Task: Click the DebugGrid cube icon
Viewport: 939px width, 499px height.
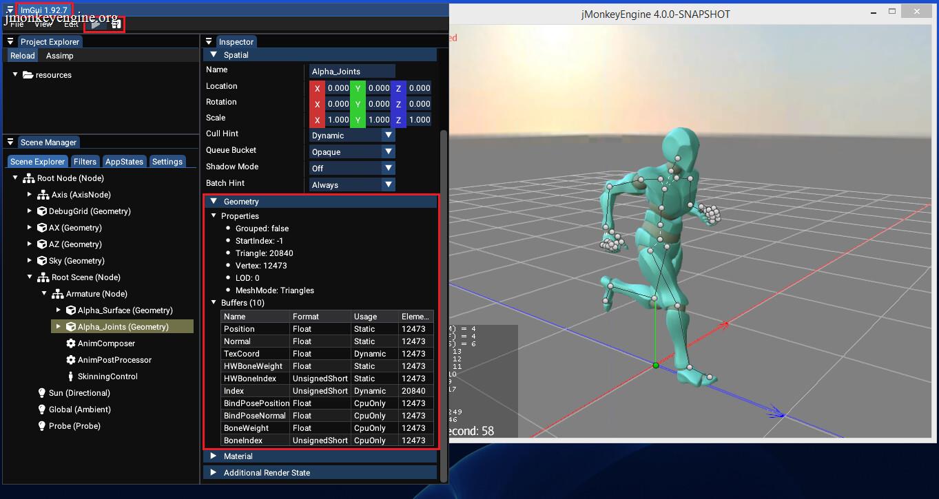Action: (41, 211)
